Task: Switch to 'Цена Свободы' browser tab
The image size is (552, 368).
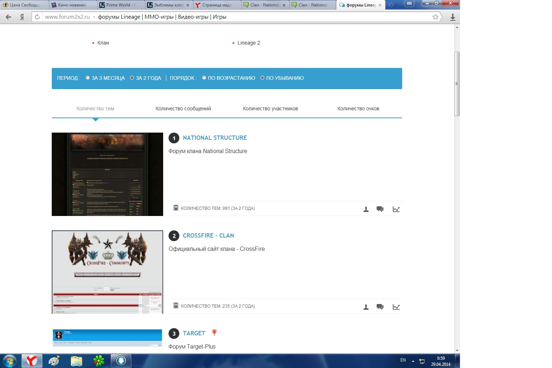Action: (x=24, y=5)
